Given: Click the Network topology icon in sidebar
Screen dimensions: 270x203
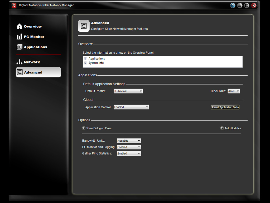Looking at the screenshot, I should pos(20,62).
